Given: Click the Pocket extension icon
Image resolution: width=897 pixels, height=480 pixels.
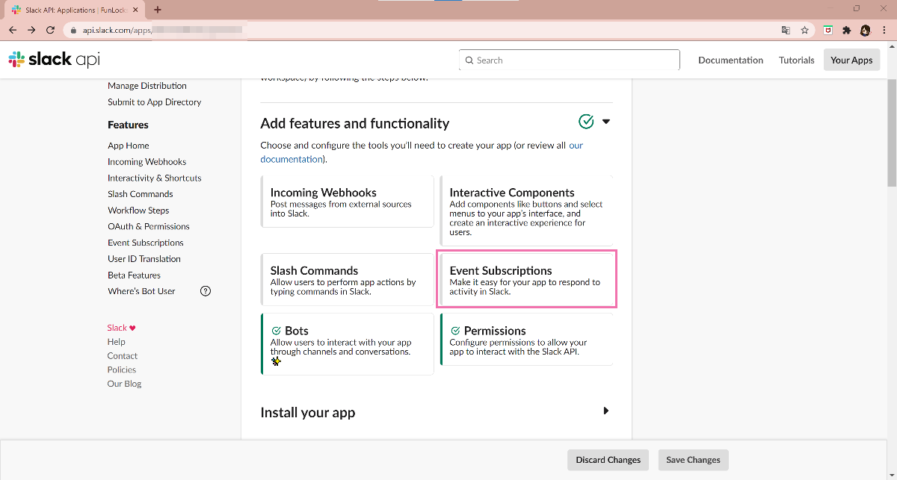Looking at the screenshot, I should coord(828,30).
